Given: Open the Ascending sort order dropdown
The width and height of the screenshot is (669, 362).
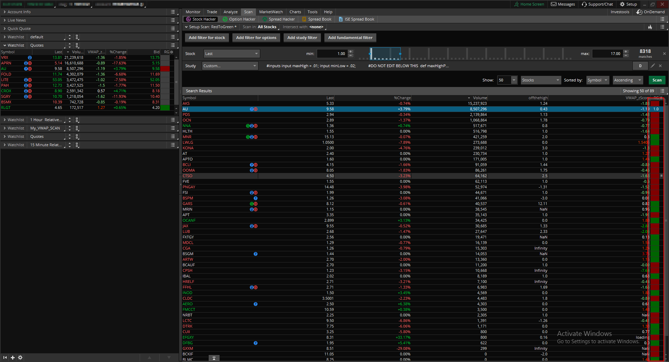Looking at the screenshot, I should pyautogui.click(x=627, y=80).
